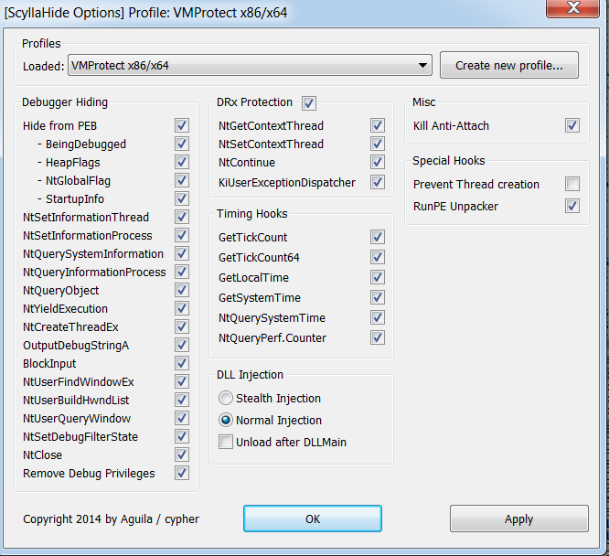Toggle NtQuerySystemTime checkbox

pyautogui.click(x=378, y=318)
